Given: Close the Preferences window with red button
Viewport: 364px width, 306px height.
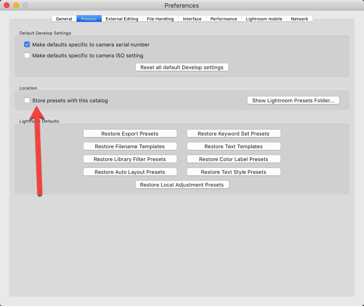Looking at the screenshot, I should click(x=7, y=5).
